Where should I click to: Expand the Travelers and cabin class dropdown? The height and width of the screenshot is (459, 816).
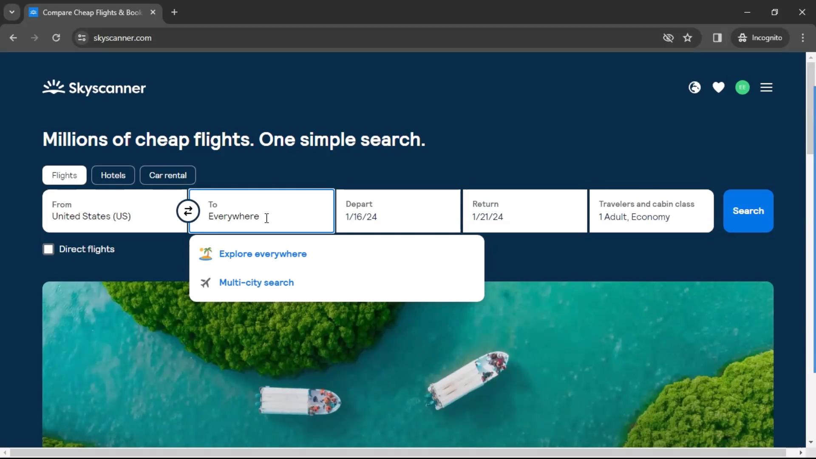652,211
